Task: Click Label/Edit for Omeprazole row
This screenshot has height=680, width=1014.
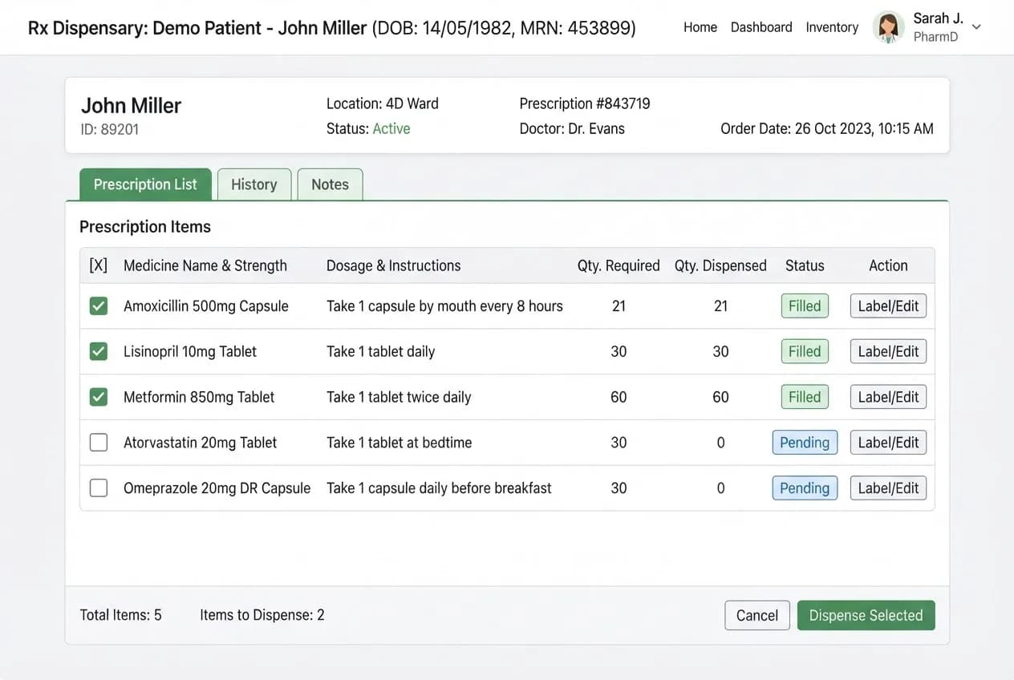Action: click(x=888, y=488)
